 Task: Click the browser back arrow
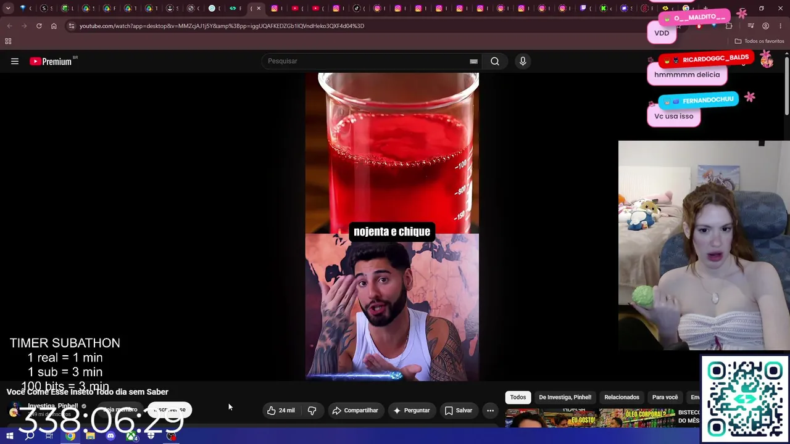[9, 26]
